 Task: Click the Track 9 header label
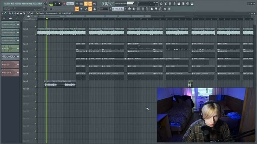25,81
